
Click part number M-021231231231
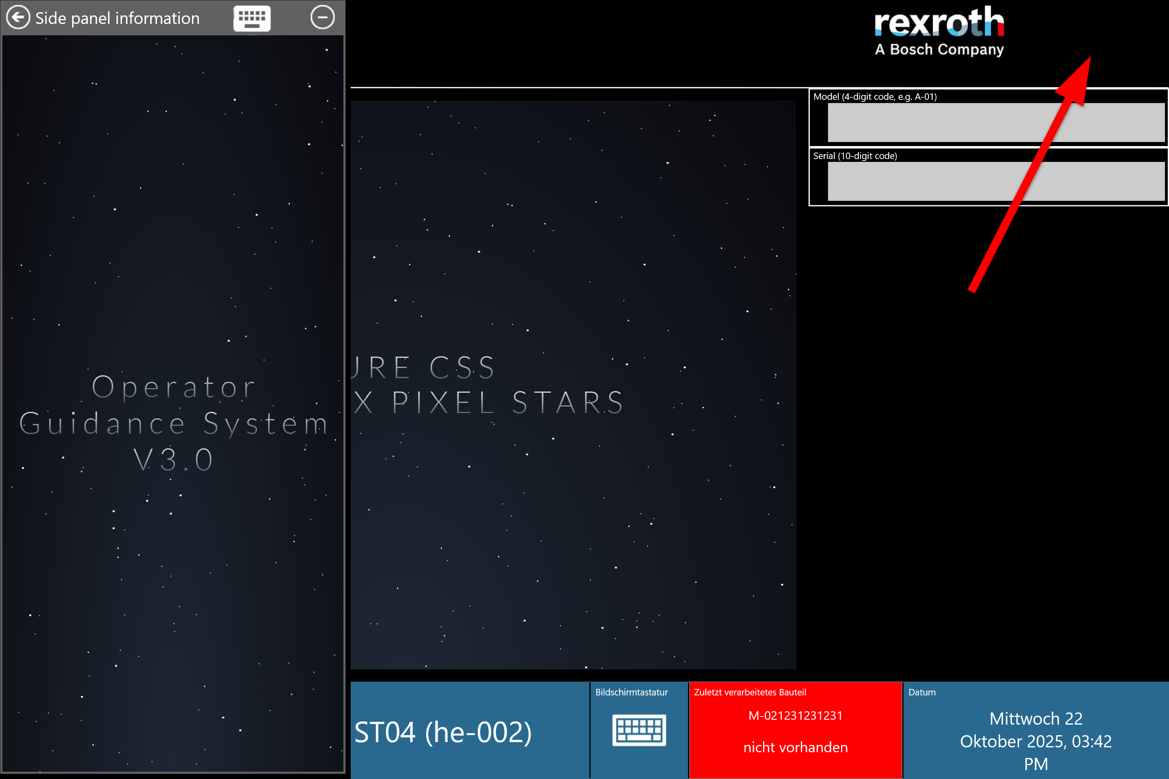pos(795,715)
